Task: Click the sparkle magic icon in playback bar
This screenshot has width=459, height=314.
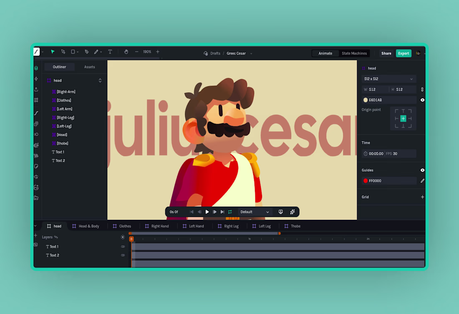Action: [293, 212]
